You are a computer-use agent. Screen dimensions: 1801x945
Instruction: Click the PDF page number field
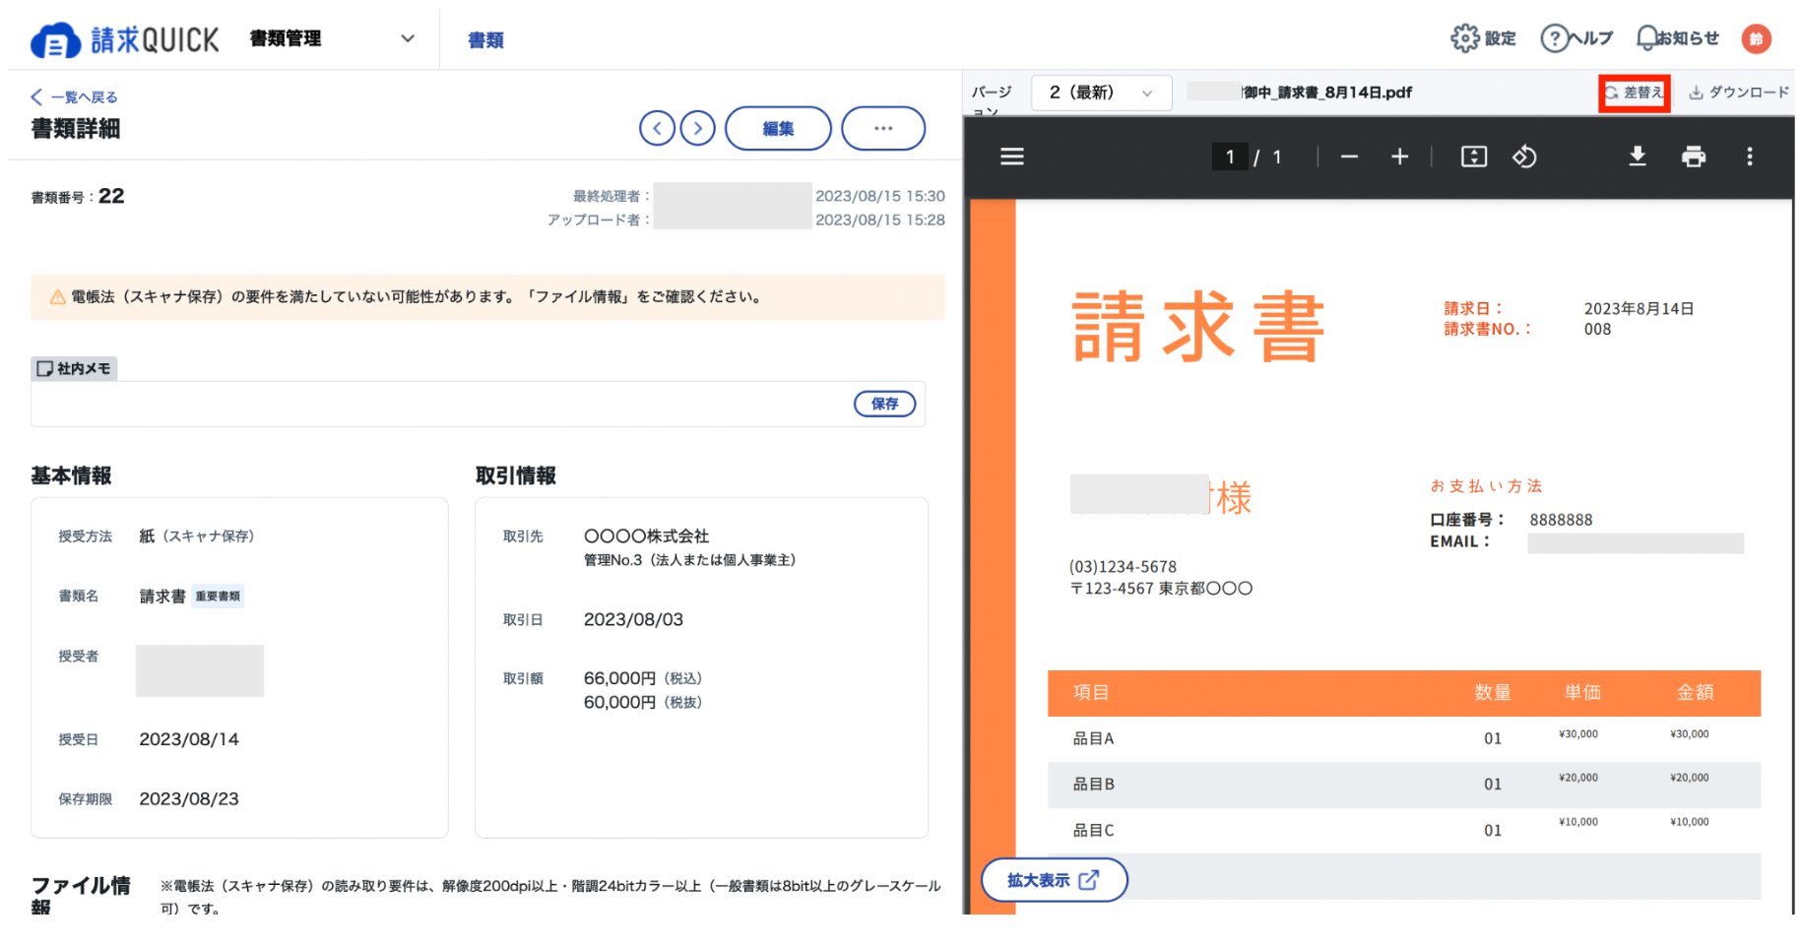pyautogui.click(x=1229, y=157)
